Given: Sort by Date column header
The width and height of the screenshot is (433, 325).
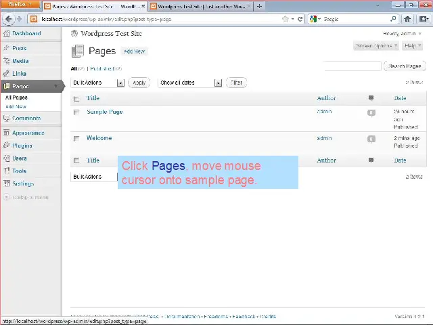Looking at the screenshot, I should coord(400,98).
